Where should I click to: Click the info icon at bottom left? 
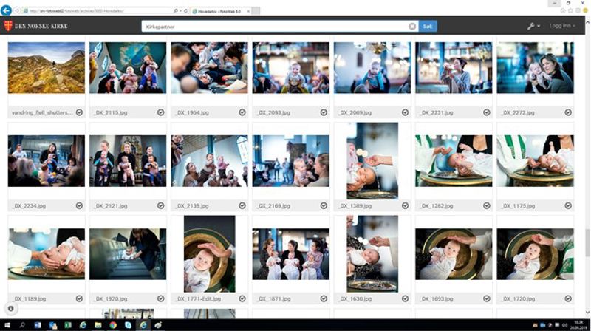point(11,308)
